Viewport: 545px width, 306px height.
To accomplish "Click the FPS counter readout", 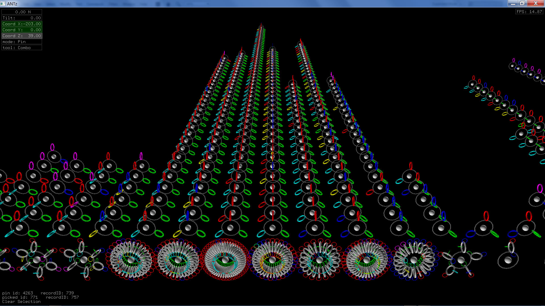I will 529,12.
